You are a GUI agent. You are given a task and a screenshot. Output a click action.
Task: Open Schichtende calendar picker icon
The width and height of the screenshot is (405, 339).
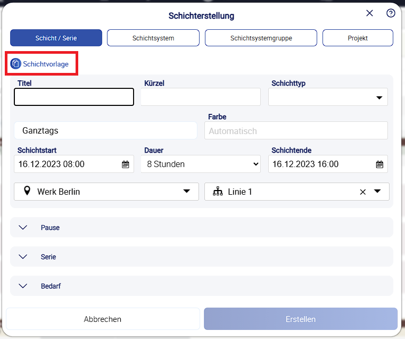point(380,164)
